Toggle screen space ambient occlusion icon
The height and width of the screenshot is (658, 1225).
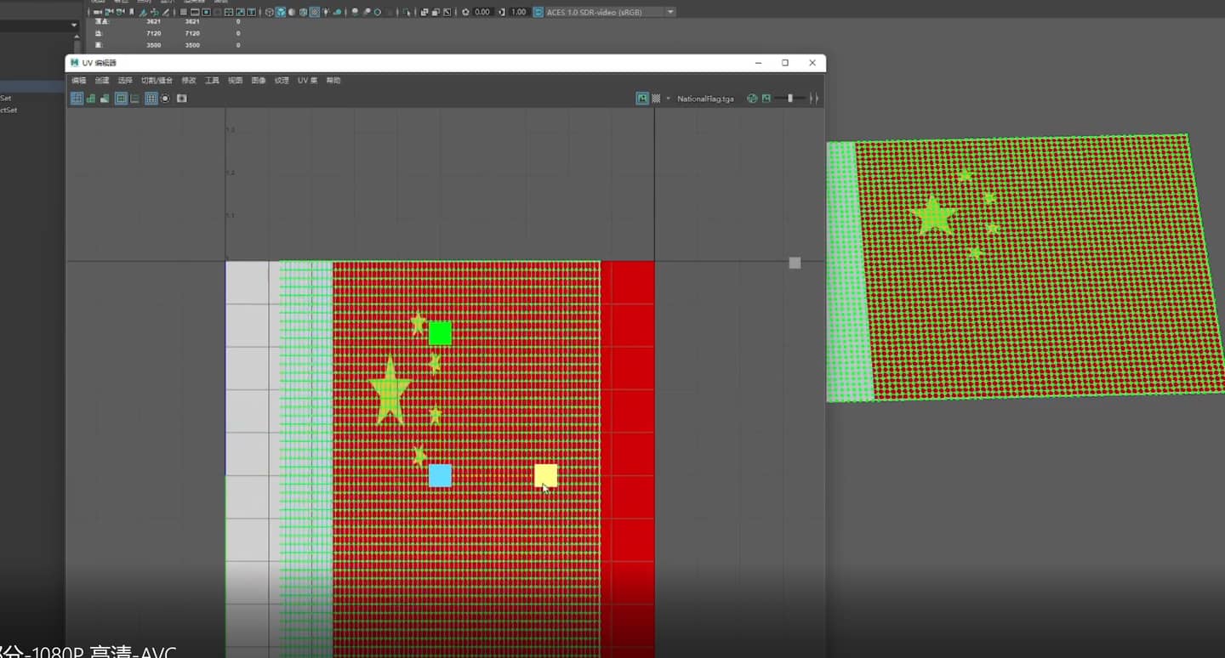[x=355, y=12]
